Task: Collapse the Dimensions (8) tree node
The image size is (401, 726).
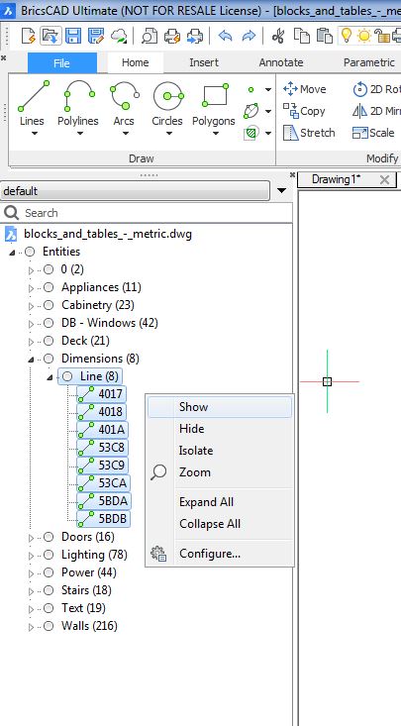Action: (31, 359)
